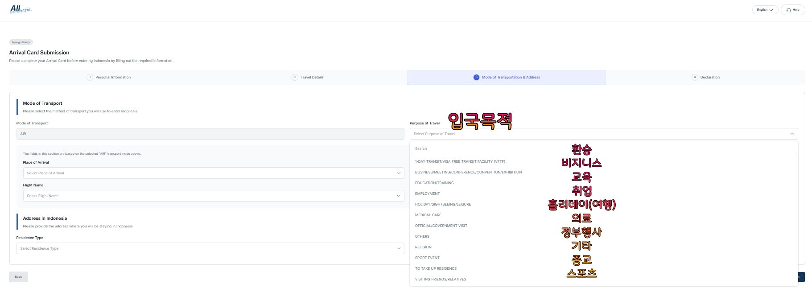Click the step 2 number circle

pos(295,77)
